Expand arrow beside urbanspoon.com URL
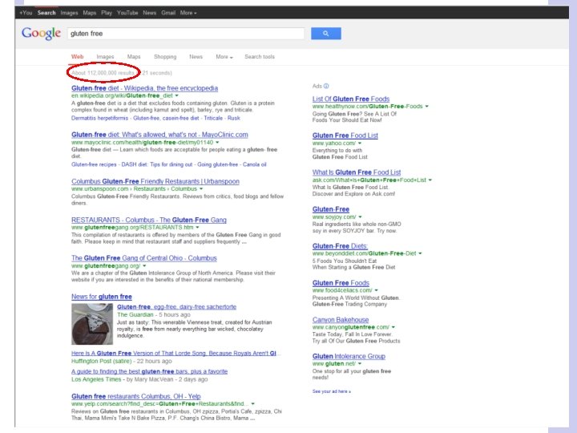This screenshot has width=577, height=433. pyautogui.click(x=201, y=189)
